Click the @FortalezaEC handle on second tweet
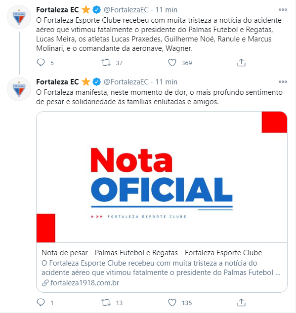 tap(126, 82)
